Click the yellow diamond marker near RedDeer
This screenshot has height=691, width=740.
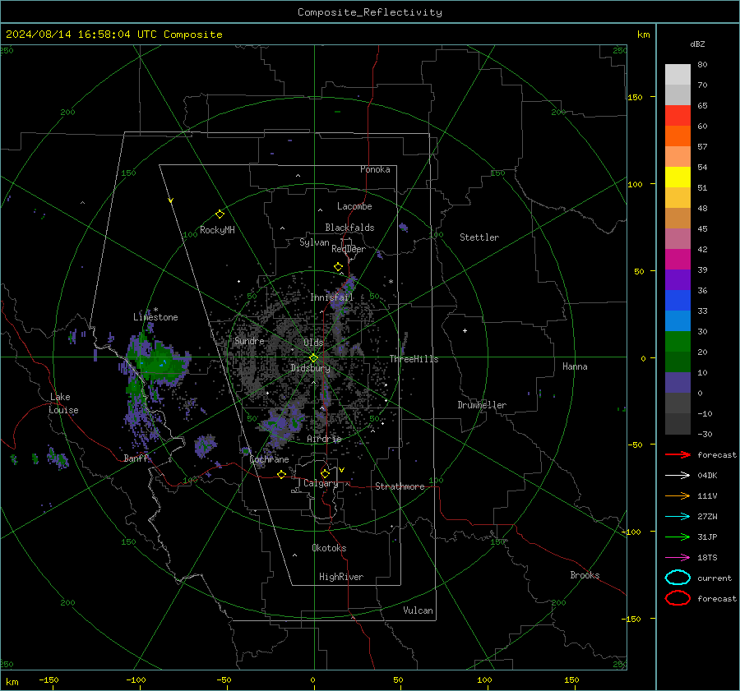point(338,267)
